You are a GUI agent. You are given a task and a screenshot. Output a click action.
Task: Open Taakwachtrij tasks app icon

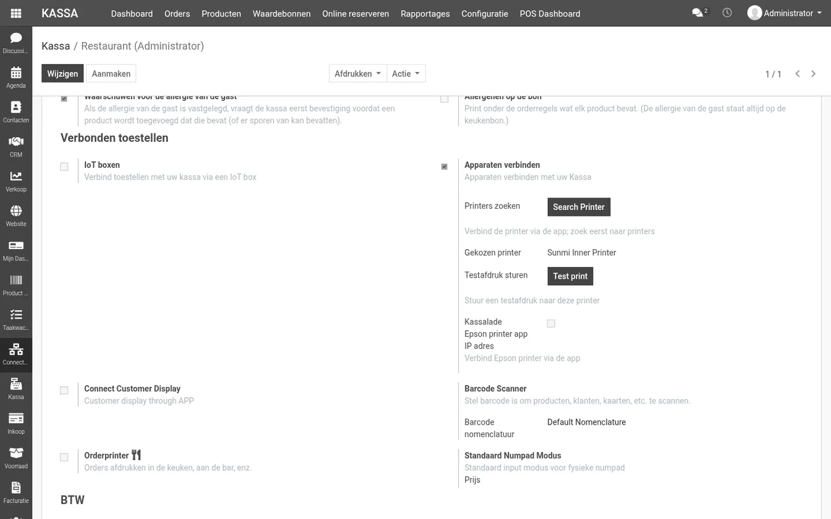[16, 320]
